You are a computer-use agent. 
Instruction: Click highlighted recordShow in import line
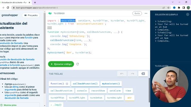(68, 21)
